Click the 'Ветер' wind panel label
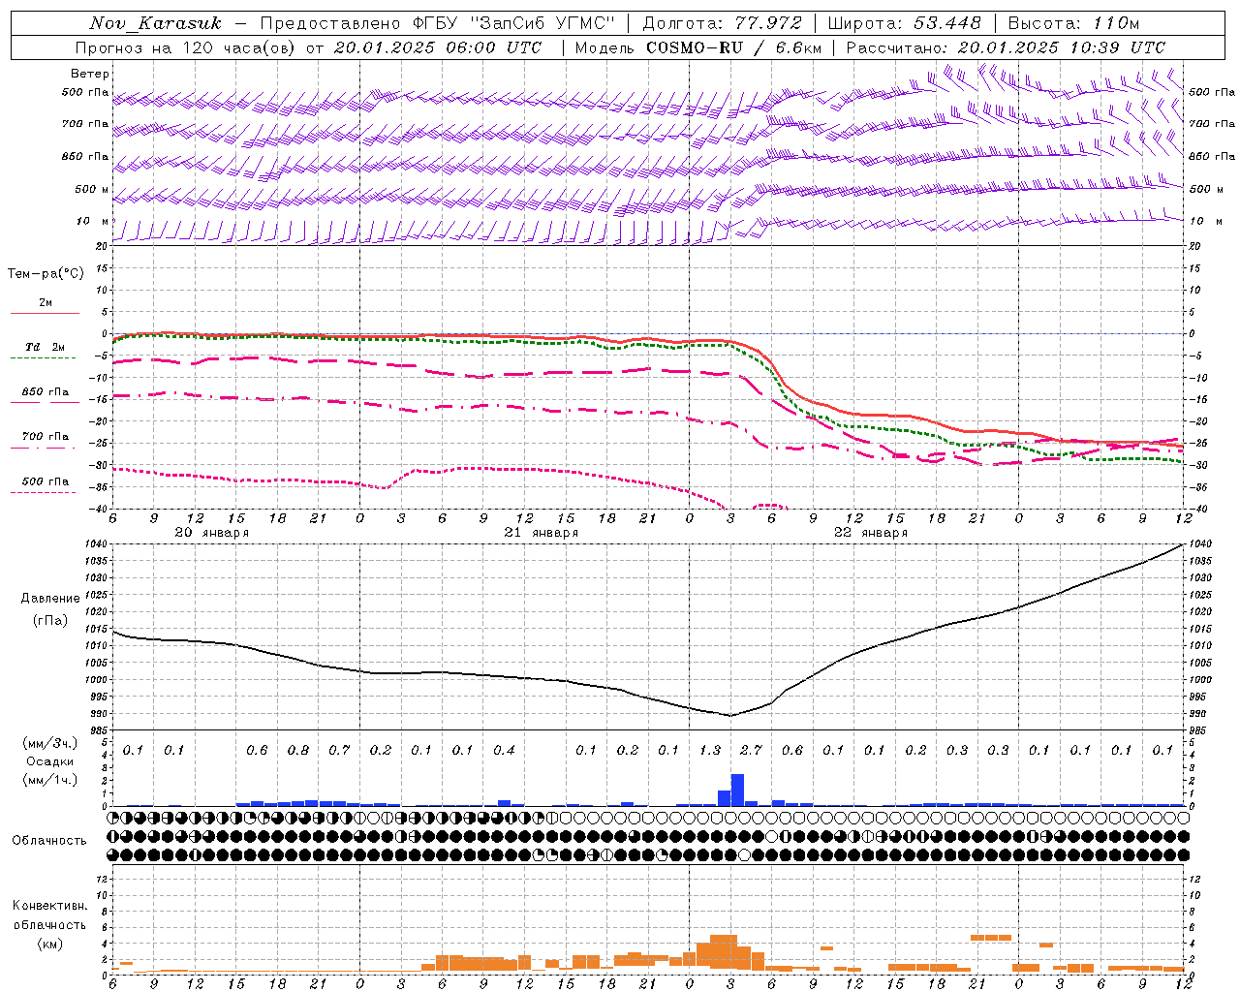This screenshot has height=992, width=1240. [89, 74]
